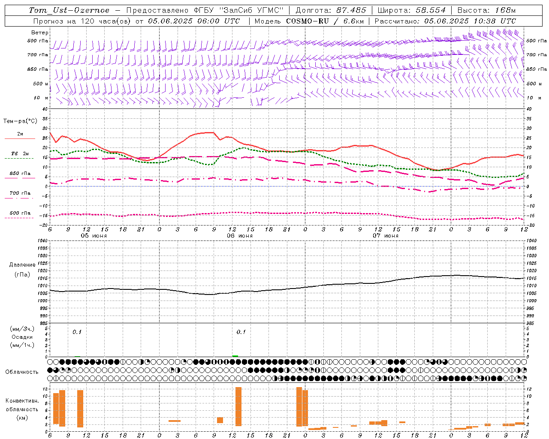
Task: Click the (мм/1ч.) precipitation unit label
Action: coord(22,345)
